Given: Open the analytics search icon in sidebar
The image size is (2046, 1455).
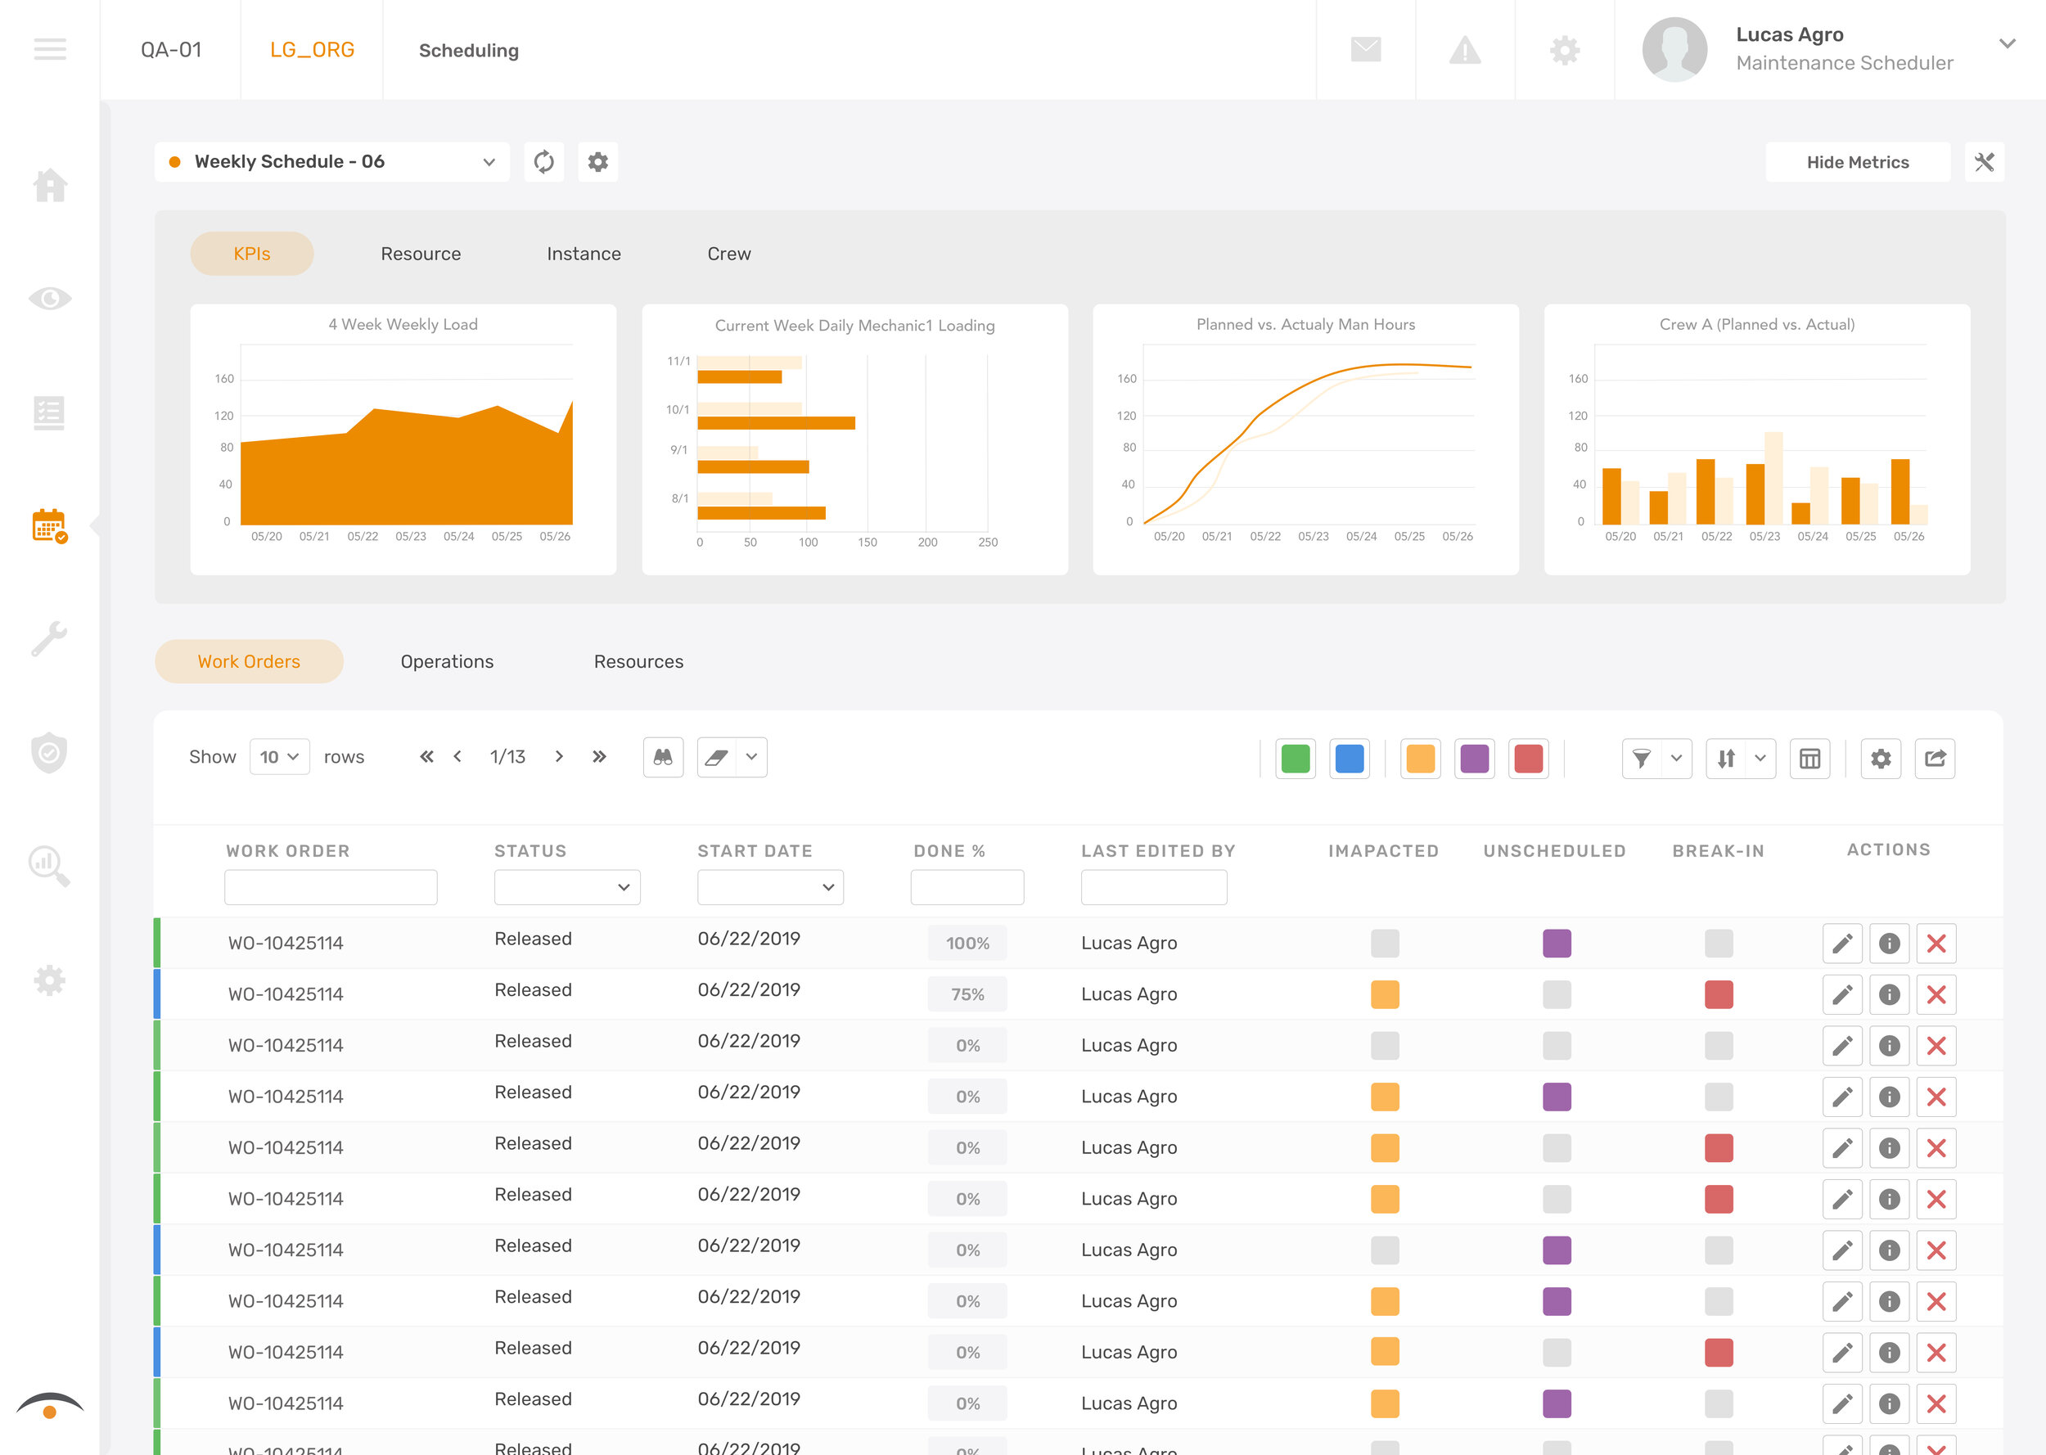Looking at the screenshot, I should 49,867.
